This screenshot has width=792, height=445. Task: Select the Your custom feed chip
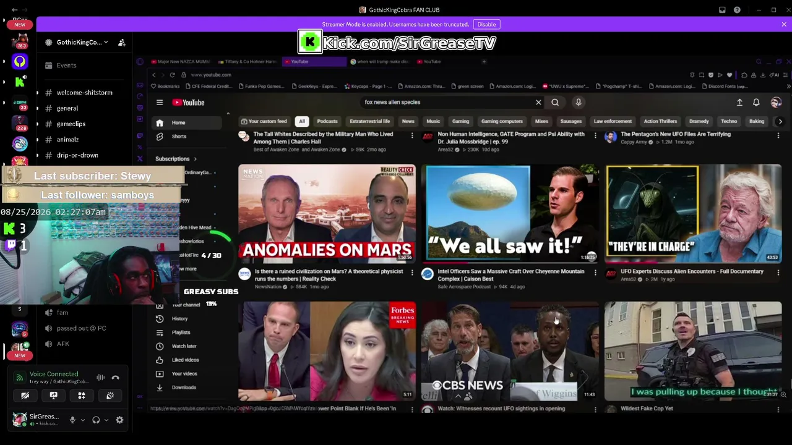[264, 121]
